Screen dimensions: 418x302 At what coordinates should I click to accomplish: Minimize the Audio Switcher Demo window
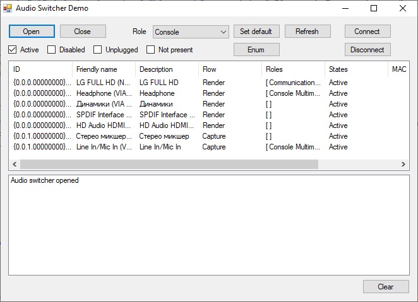[345, 8]
